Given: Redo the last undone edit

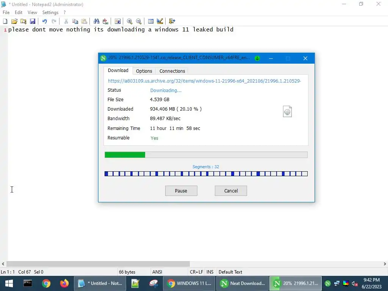Looking at the screenshot, I should 54,21.
